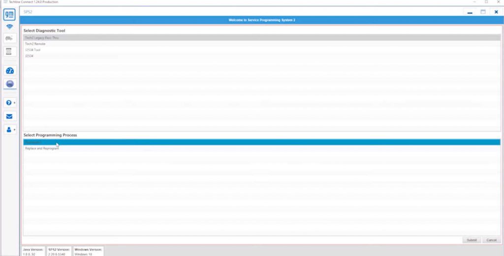Click the Wi-Fi connection status icon
The height and width of the screenshot is (256, 504).
10,27
